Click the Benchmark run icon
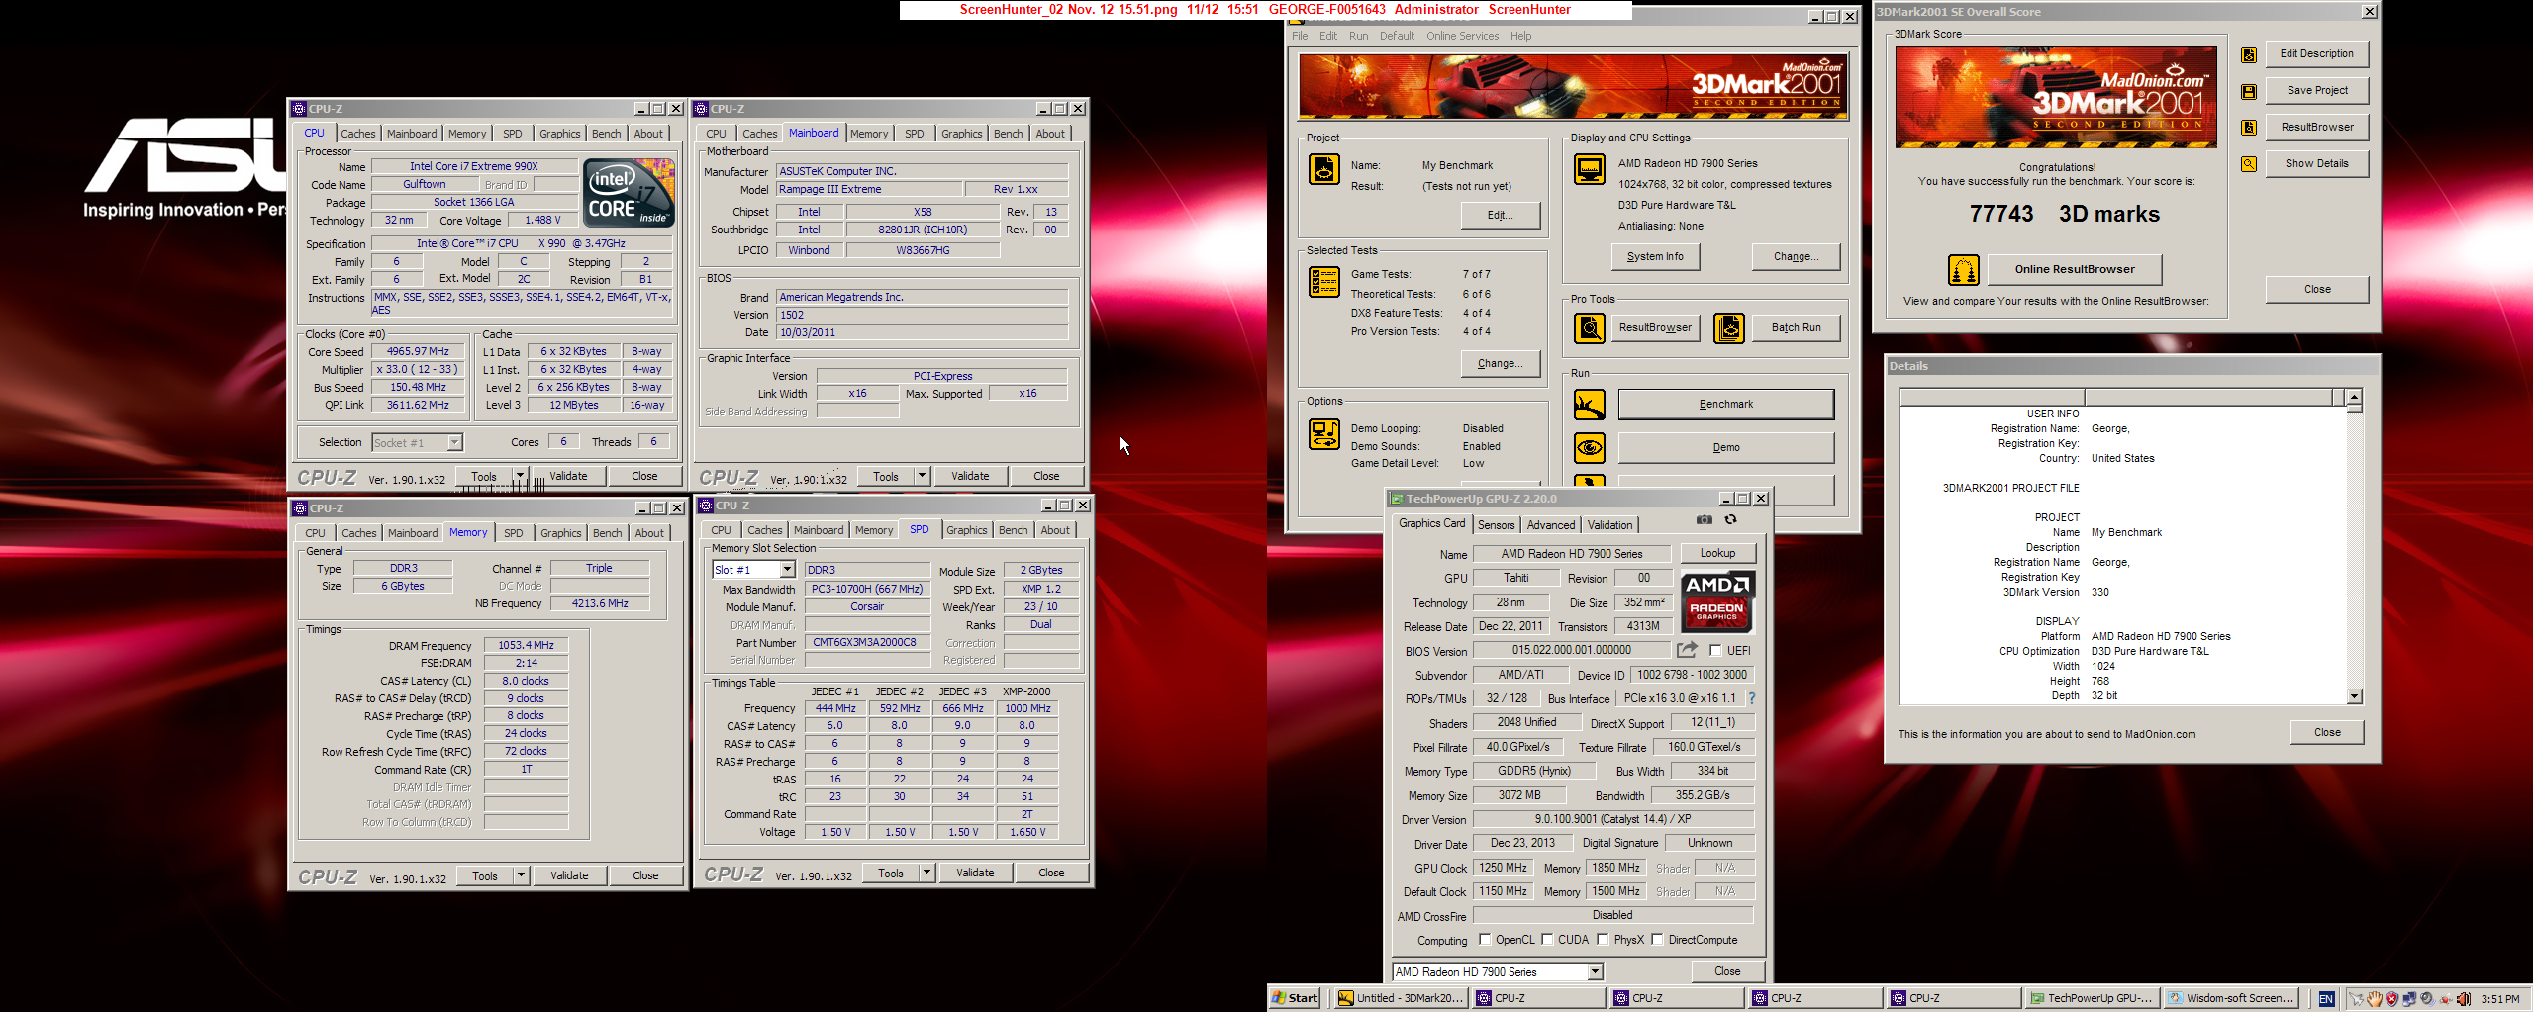The image size is (2533, 1012). [x=1590, y=404]
